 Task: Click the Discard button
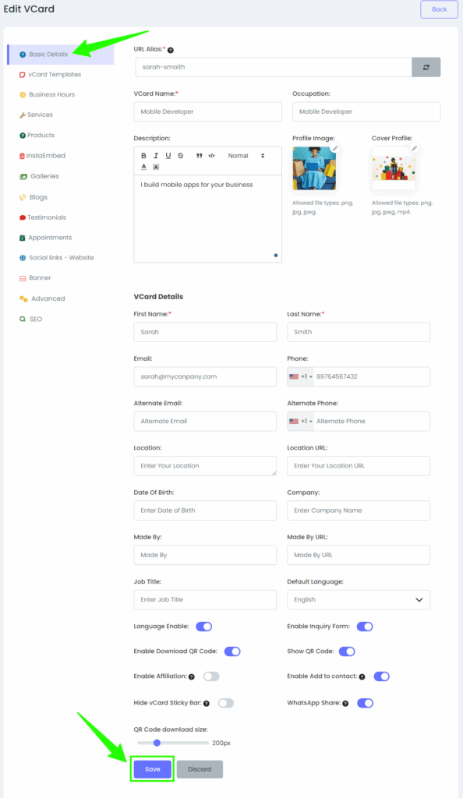[200, 769]
